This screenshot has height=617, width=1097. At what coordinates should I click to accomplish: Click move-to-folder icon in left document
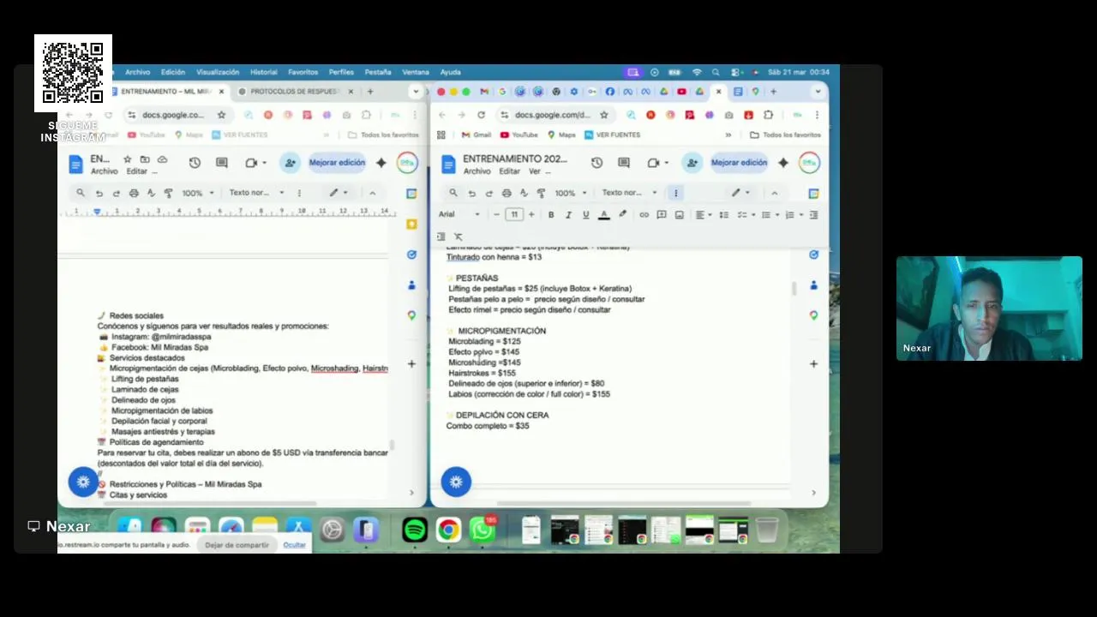pos(145,159)
